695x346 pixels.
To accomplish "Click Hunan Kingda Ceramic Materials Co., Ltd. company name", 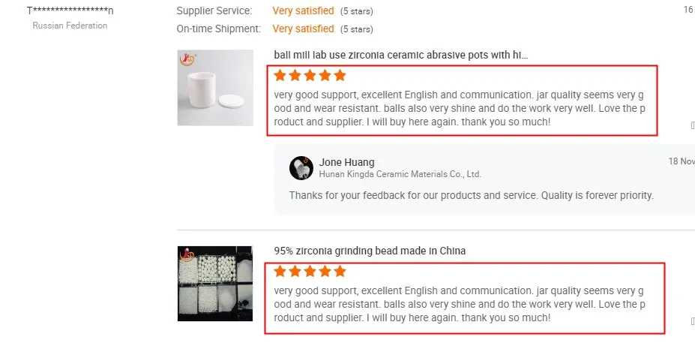I will pyautogui.click(x=400, y=174).
